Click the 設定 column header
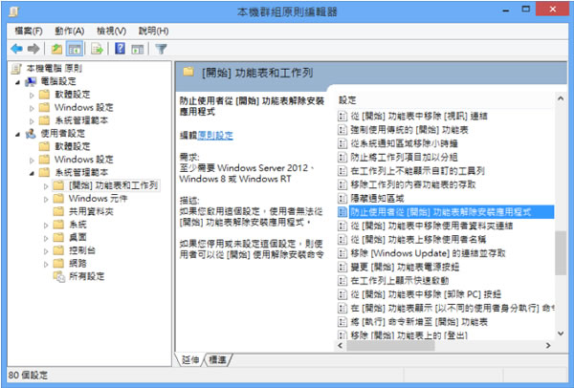Image resolution: width=574 pixels, height=388 pixels. pos(347,100)
